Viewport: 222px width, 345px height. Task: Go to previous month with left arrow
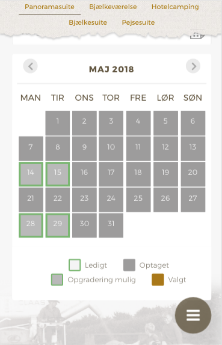point(30,66)
